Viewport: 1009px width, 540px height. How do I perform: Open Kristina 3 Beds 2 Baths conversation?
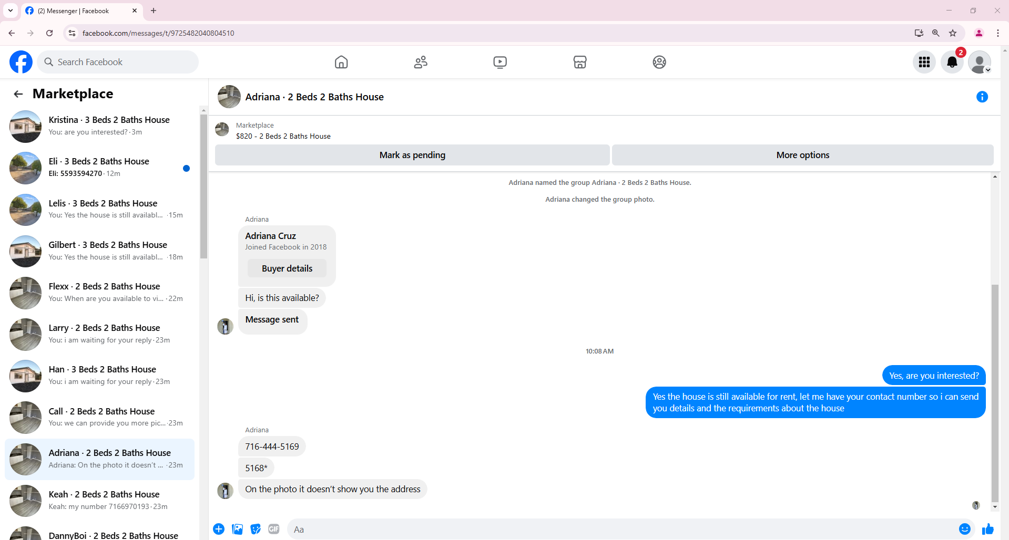pyautogui.click(x=100, y=126)
